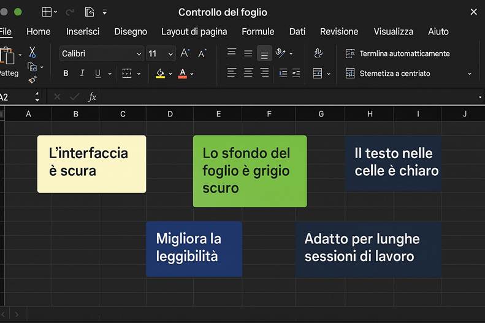Click the redo arrow icon
Viewport: 485px width, 323px height.
tap(70, 12)
